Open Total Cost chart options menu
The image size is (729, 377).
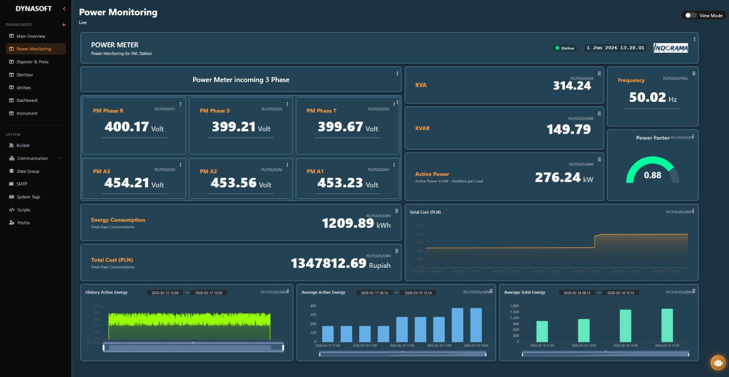click(693, 211)
